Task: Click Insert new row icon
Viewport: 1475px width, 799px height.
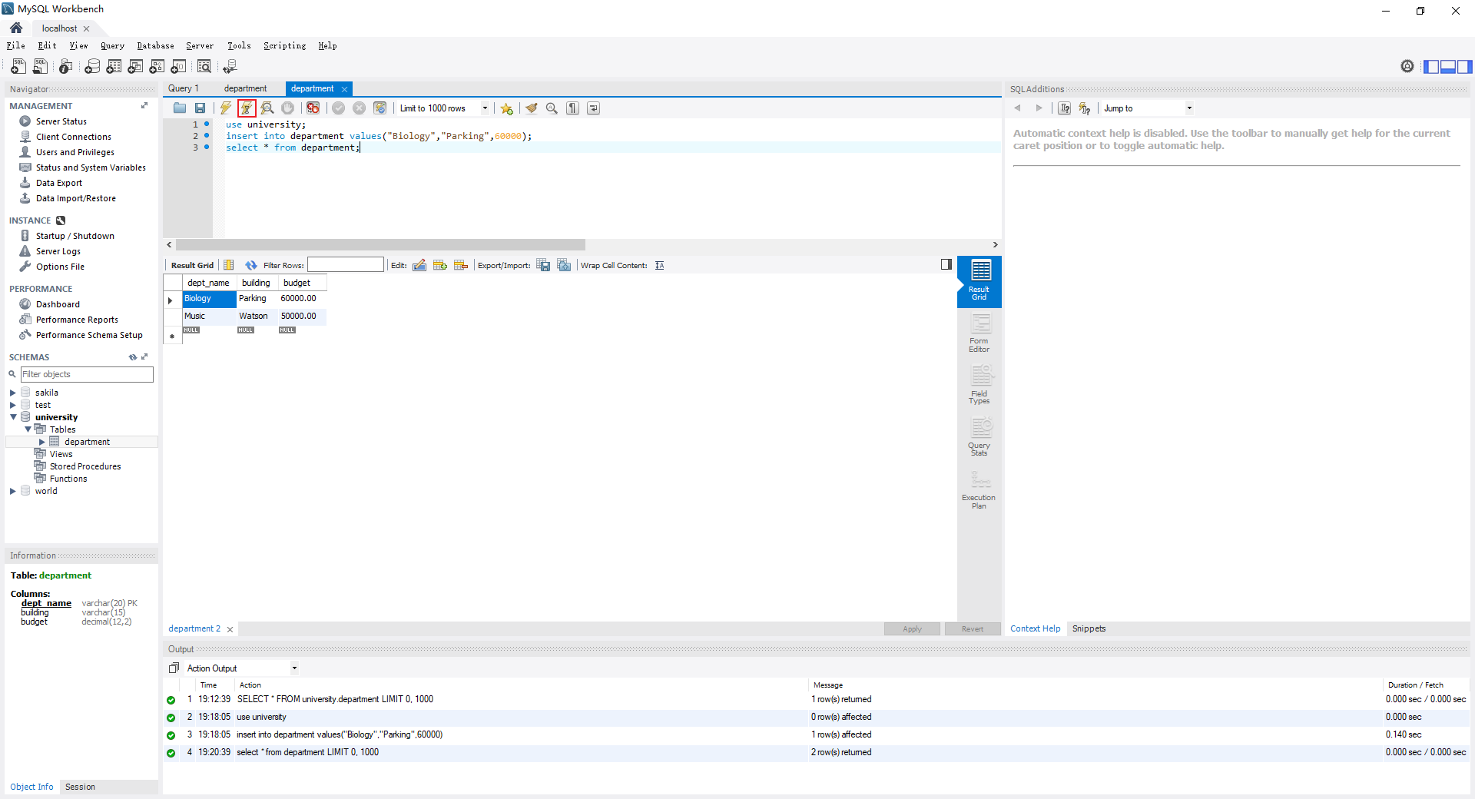Action: click(x=440, y=265)
